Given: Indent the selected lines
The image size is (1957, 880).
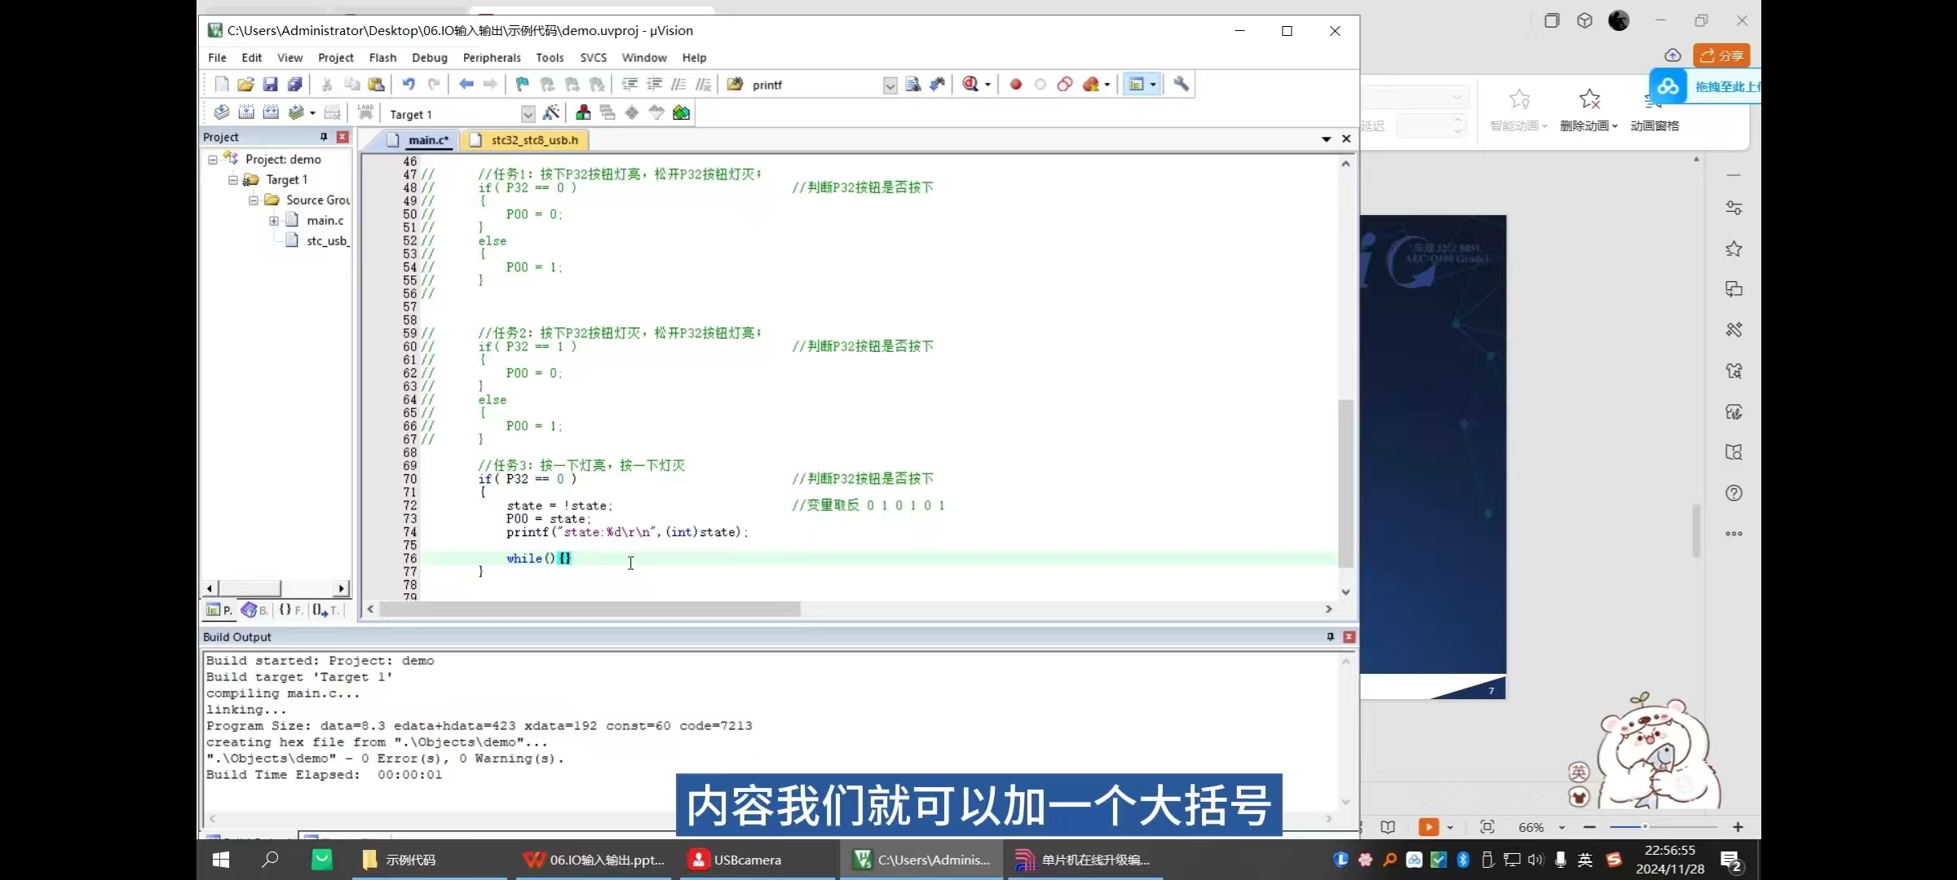Looking at the screenshot, I should point(630,84).
